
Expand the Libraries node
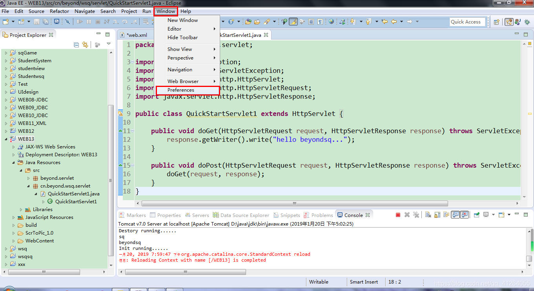(21, 210)
